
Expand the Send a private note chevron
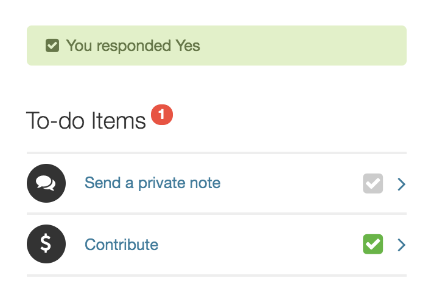401,184
